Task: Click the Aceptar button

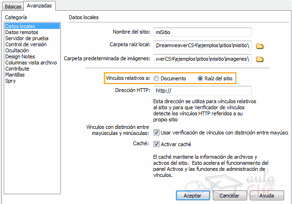Action: click(193, 196)
